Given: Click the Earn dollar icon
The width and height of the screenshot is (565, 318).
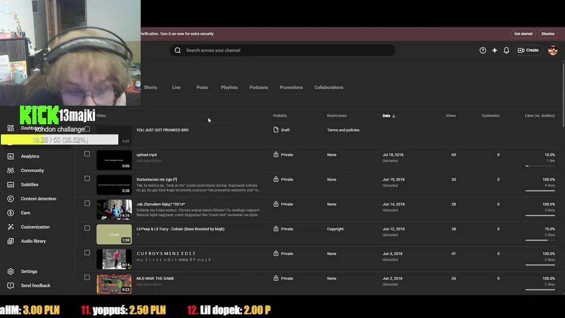Looking at the screenshot, I should click(11, 213).
